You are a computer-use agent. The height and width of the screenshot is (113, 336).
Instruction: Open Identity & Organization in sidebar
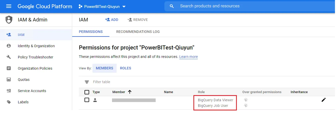(x=36, y=46)
